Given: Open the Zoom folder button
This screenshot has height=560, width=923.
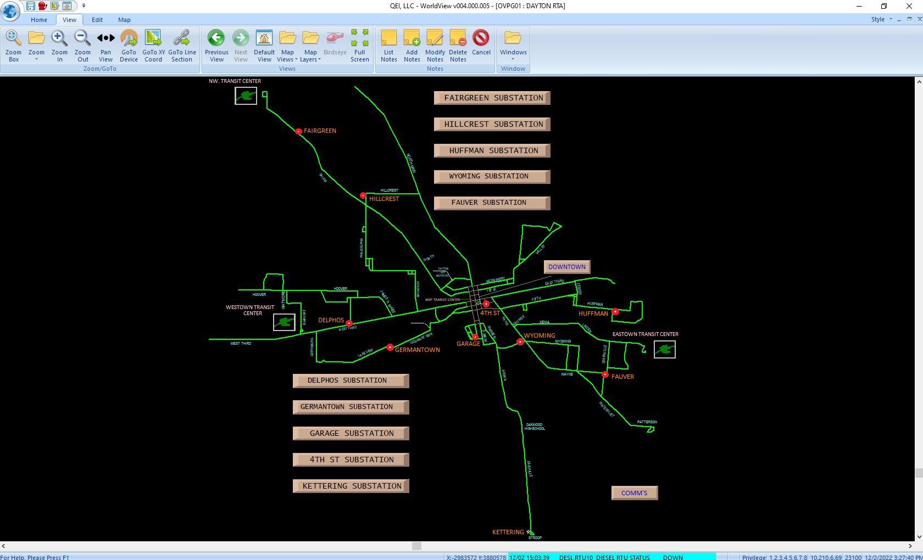Looking at the screenshot, I should 36,46.
